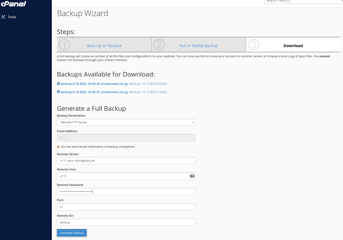343x240 pixels.
Task: Click the Remote Server input field
Action: (x=126, y=161)
